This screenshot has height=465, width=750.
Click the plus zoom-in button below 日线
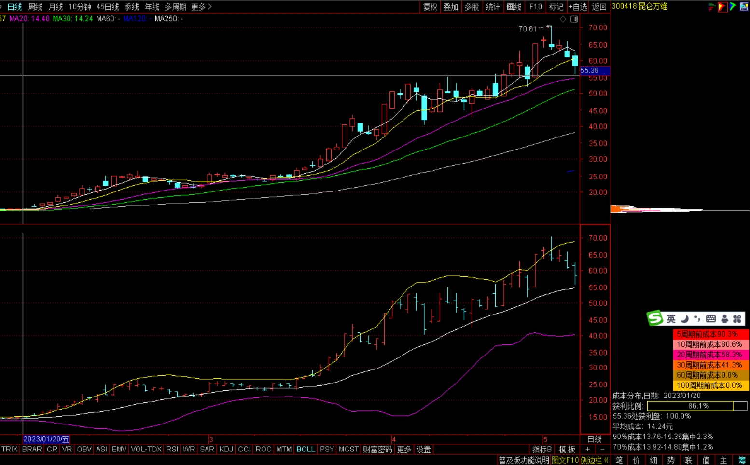587,450
